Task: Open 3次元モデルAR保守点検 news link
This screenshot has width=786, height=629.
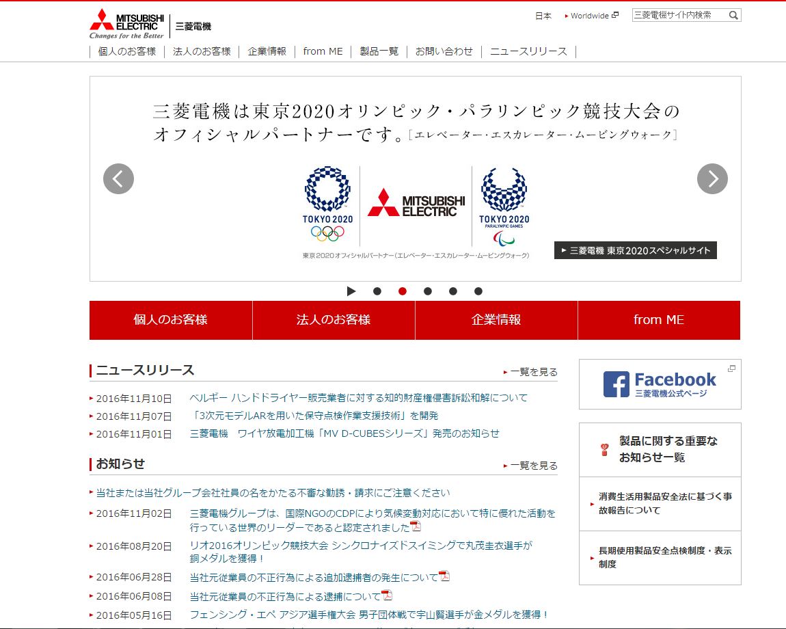Action: (314, 415)
